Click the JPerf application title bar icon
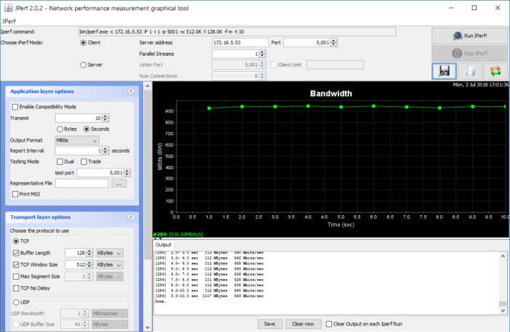Image resolution: width=510 pixels, height=332 pixels. coord(9,8)
